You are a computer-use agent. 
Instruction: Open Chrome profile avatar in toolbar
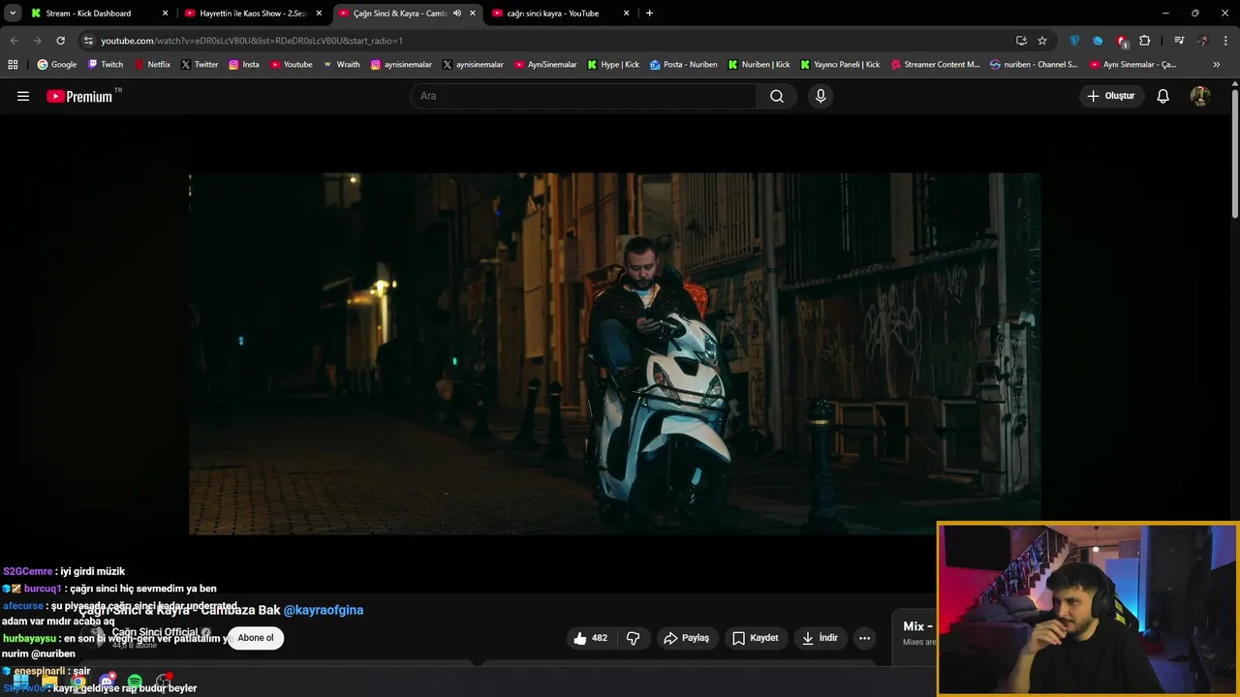[x=1202, y=41]
